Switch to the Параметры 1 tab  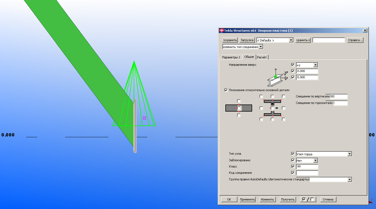(231, 57)
